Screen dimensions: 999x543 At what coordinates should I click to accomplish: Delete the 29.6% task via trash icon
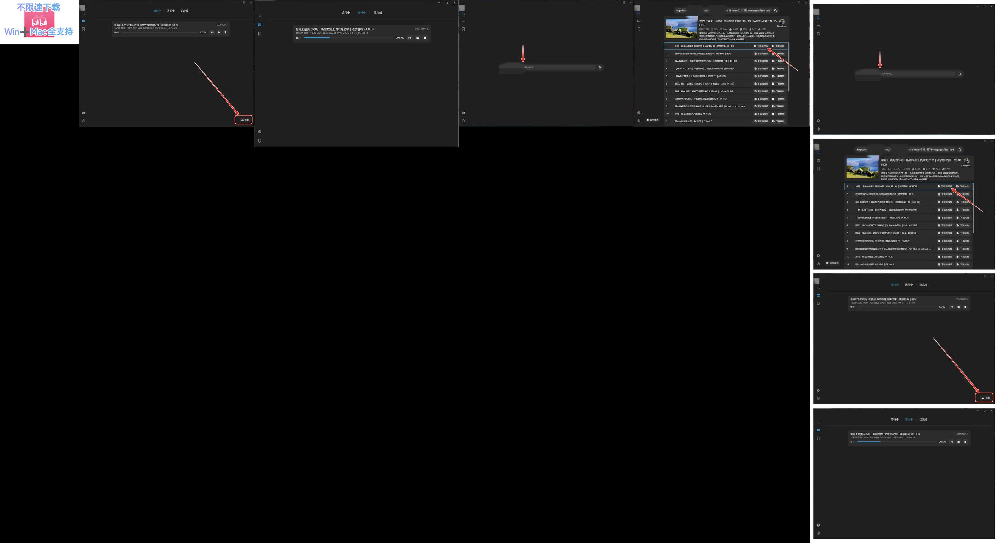click(425, 38)
